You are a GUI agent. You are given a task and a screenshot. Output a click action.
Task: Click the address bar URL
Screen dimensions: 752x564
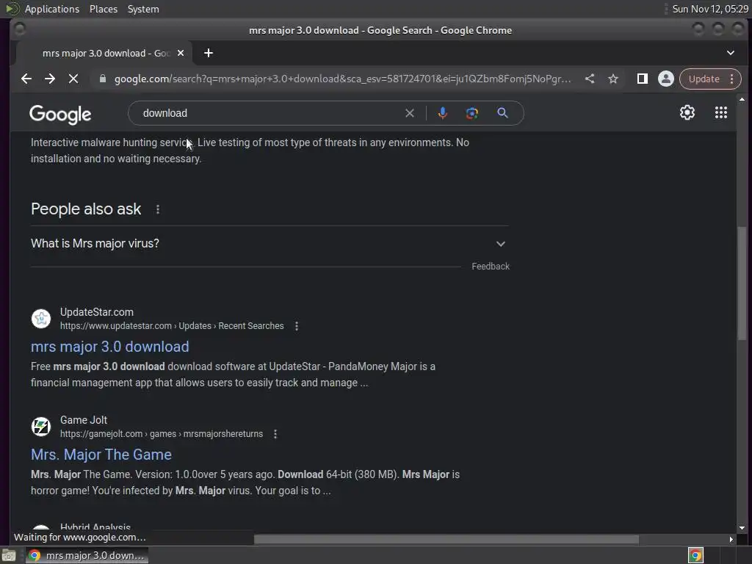[342, 79]
